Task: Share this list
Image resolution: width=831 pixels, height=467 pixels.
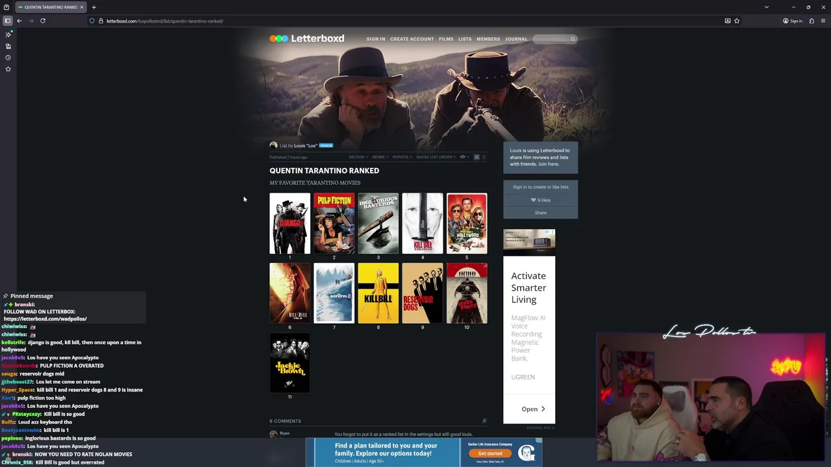Action: click(x=540, y=213)
